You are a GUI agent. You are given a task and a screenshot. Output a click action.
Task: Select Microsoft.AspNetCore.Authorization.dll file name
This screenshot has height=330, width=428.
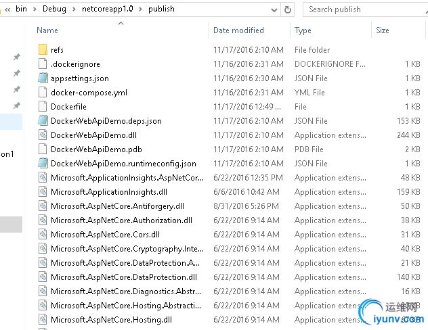(x=121, y=220)
